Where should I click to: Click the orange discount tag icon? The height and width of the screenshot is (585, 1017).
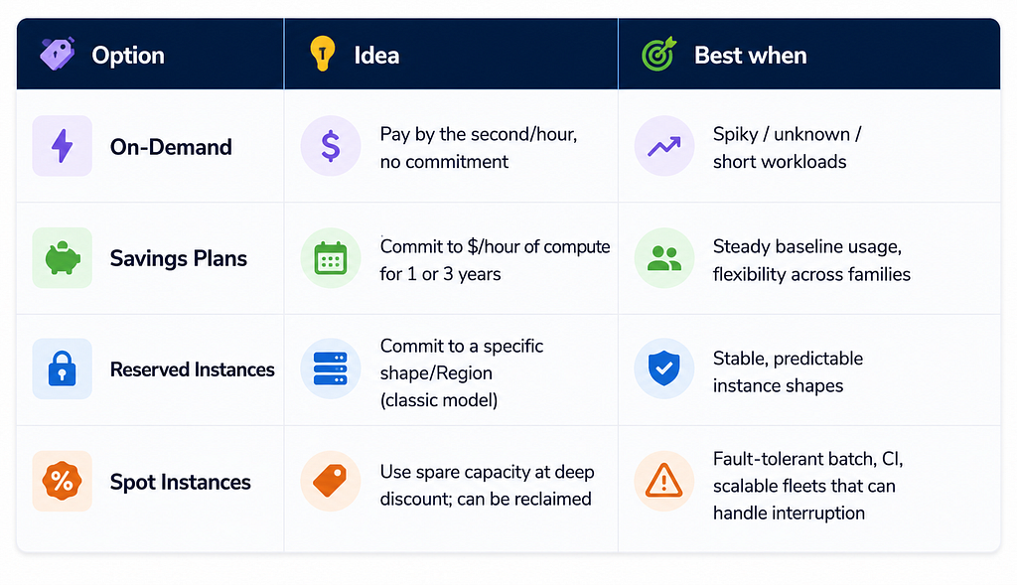(331, 482)
